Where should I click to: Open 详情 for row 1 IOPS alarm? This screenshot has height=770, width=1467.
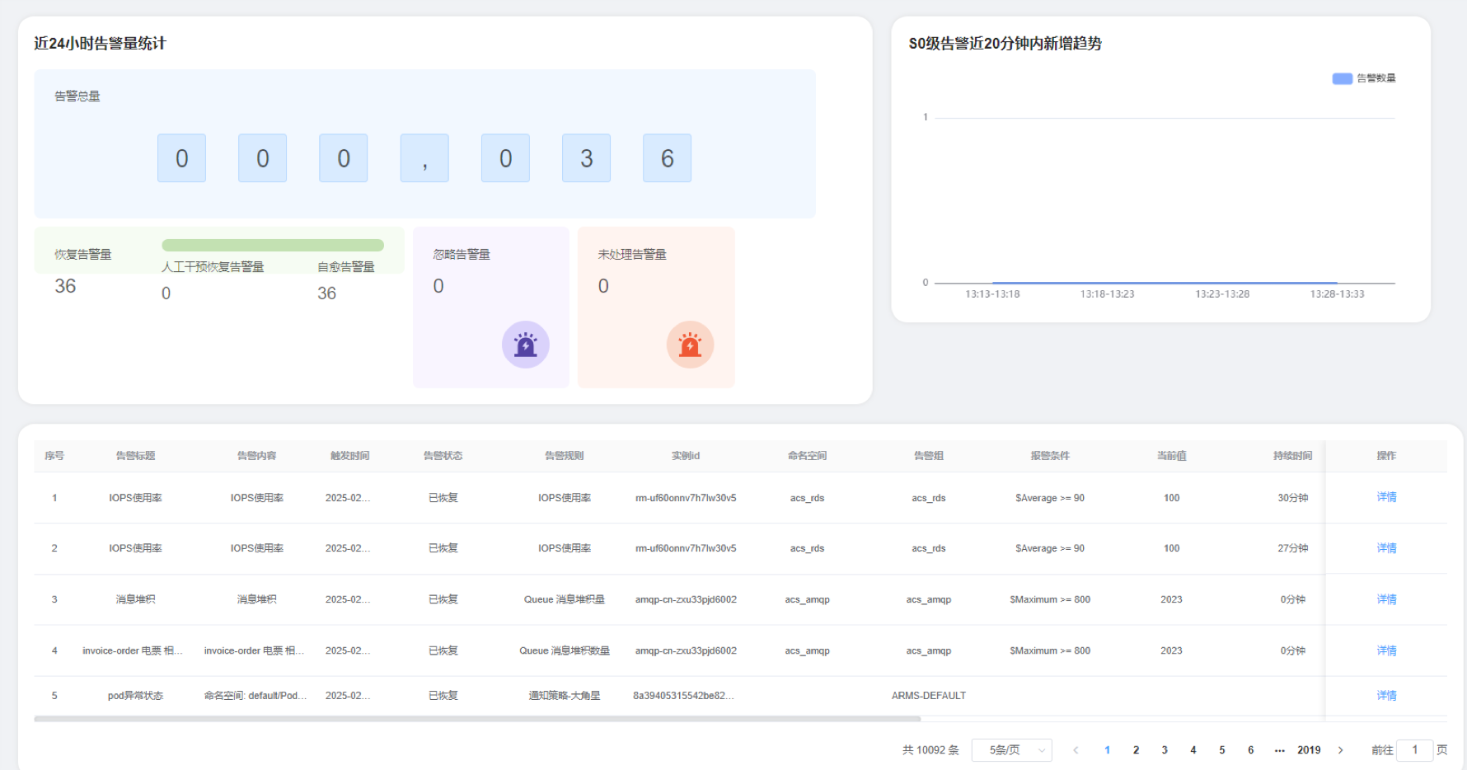pos(1386,497)
